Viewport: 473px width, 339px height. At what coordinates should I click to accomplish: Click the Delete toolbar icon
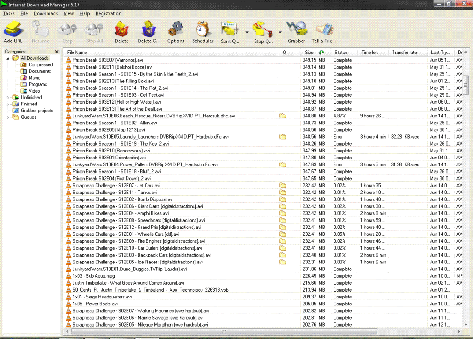point(121,32)
